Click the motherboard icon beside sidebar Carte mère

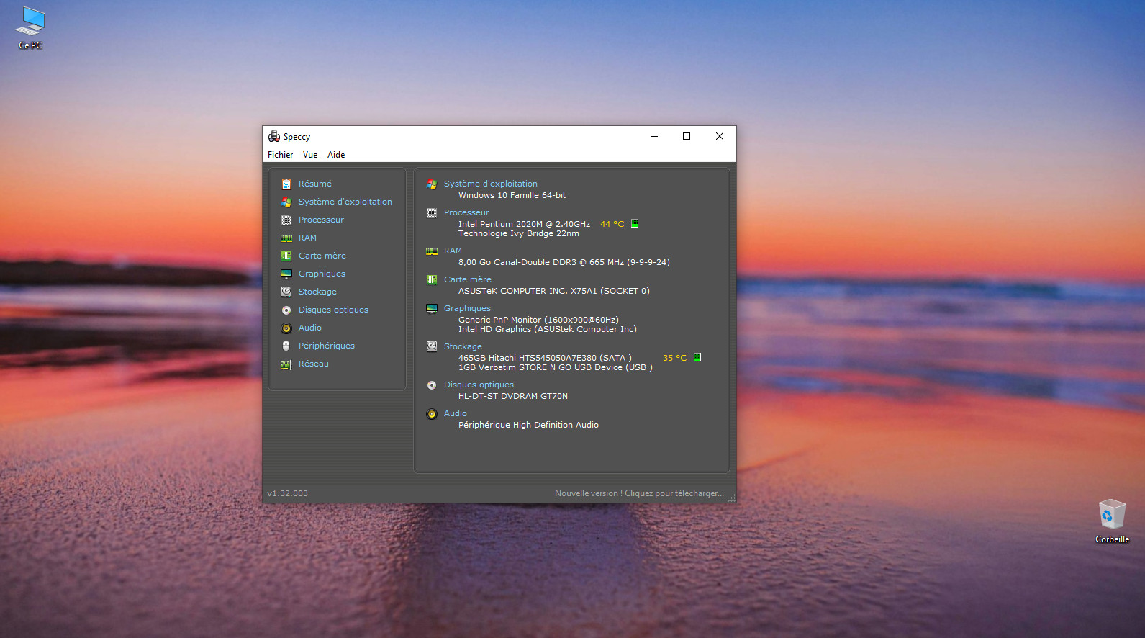tap(286, 256)
